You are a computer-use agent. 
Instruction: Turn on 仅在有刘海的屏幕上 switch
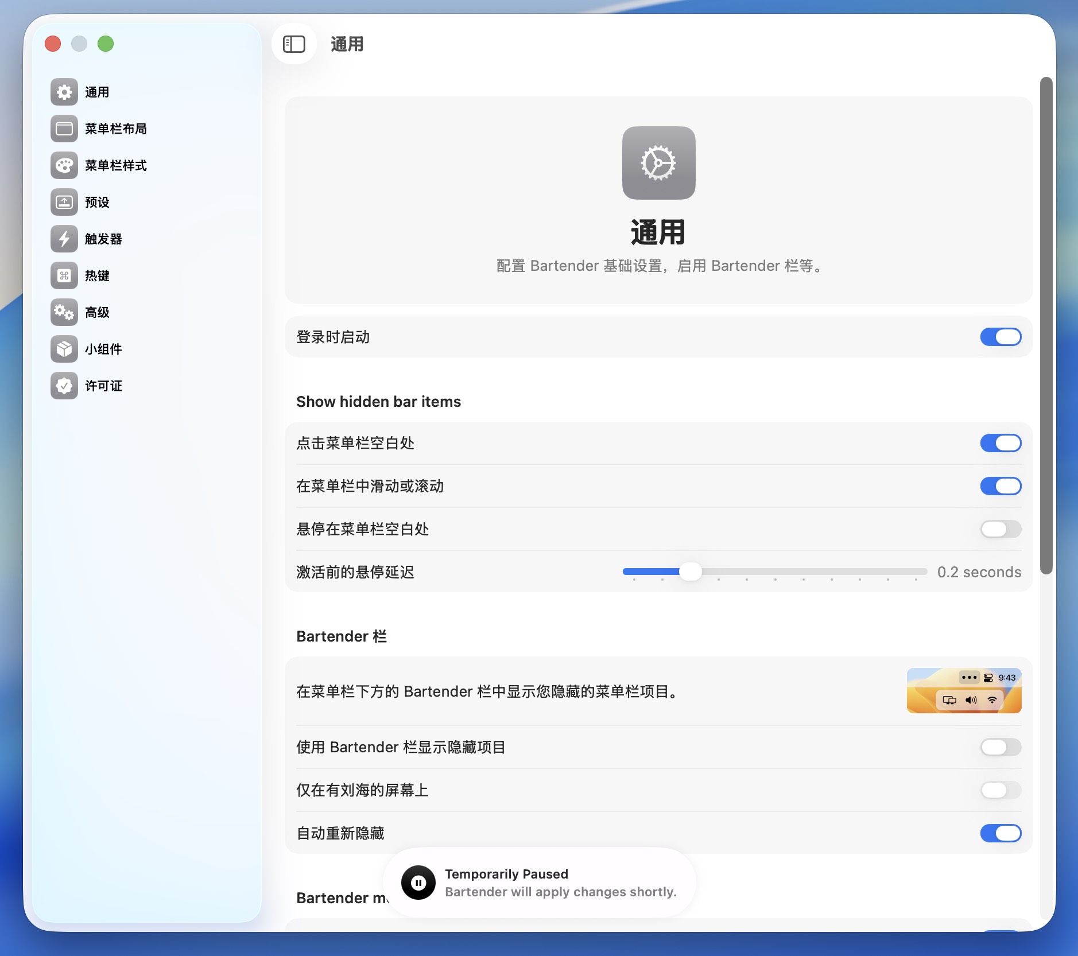(x=1000, y=790)
